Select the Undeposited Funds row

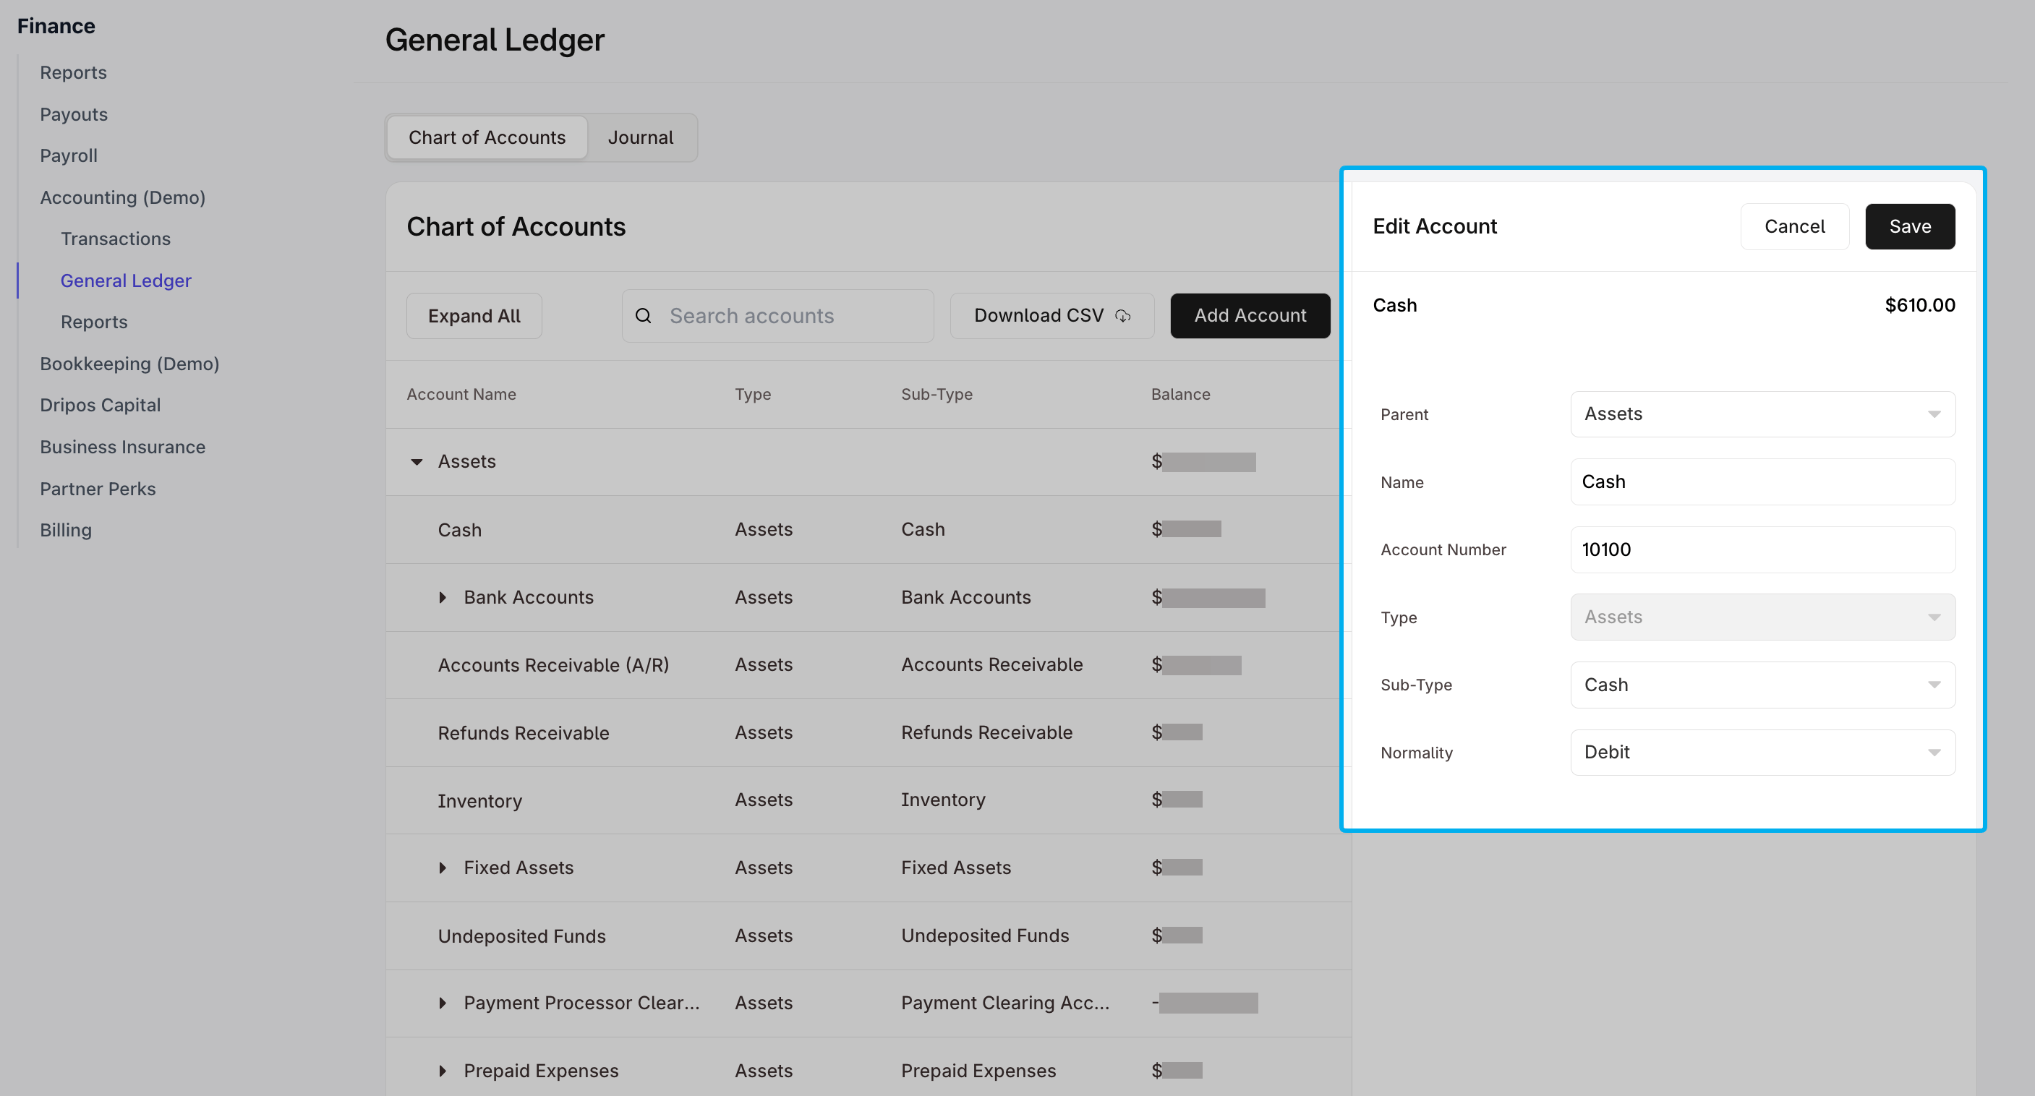point(869,936)
